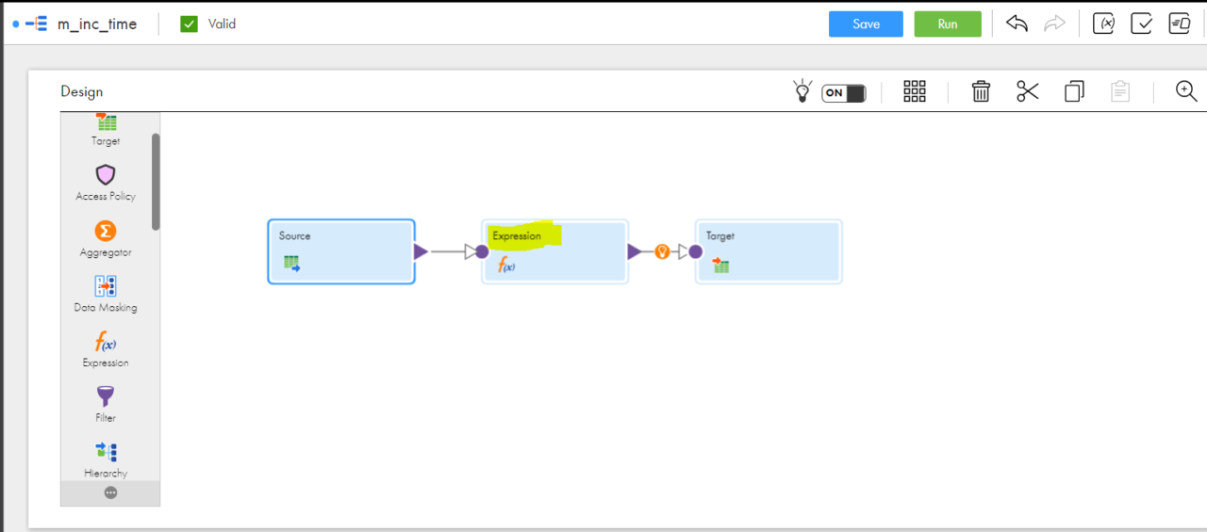This screenshot has height=532, width=1207.
Task: Click the Source node output arrow
Action: (421, 251)
